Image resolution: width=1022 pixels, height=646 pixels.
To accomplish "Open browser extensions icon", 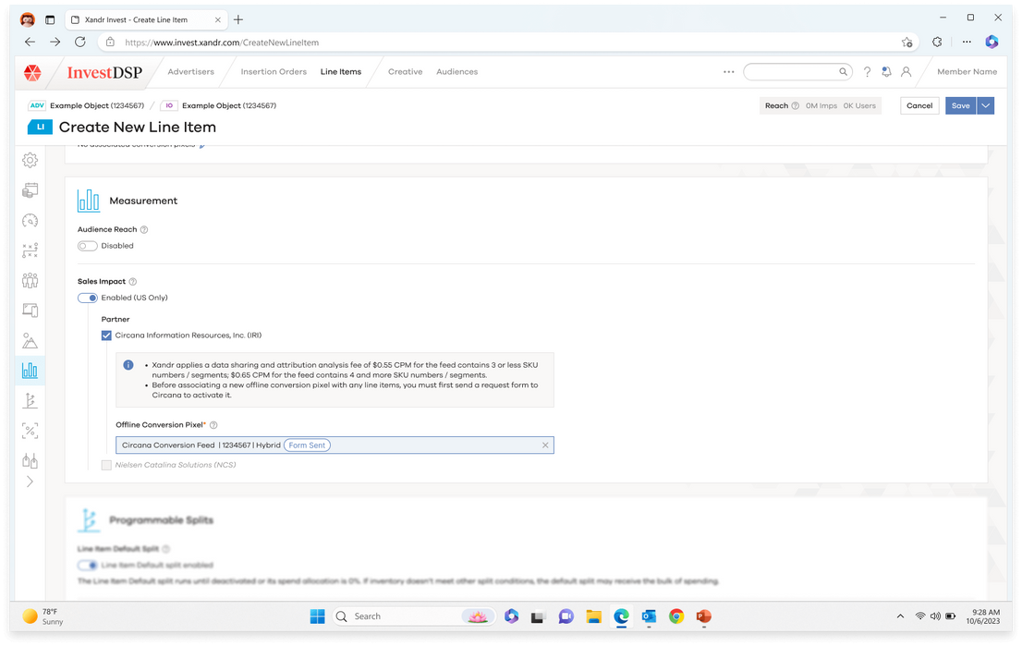I will 937,42.
